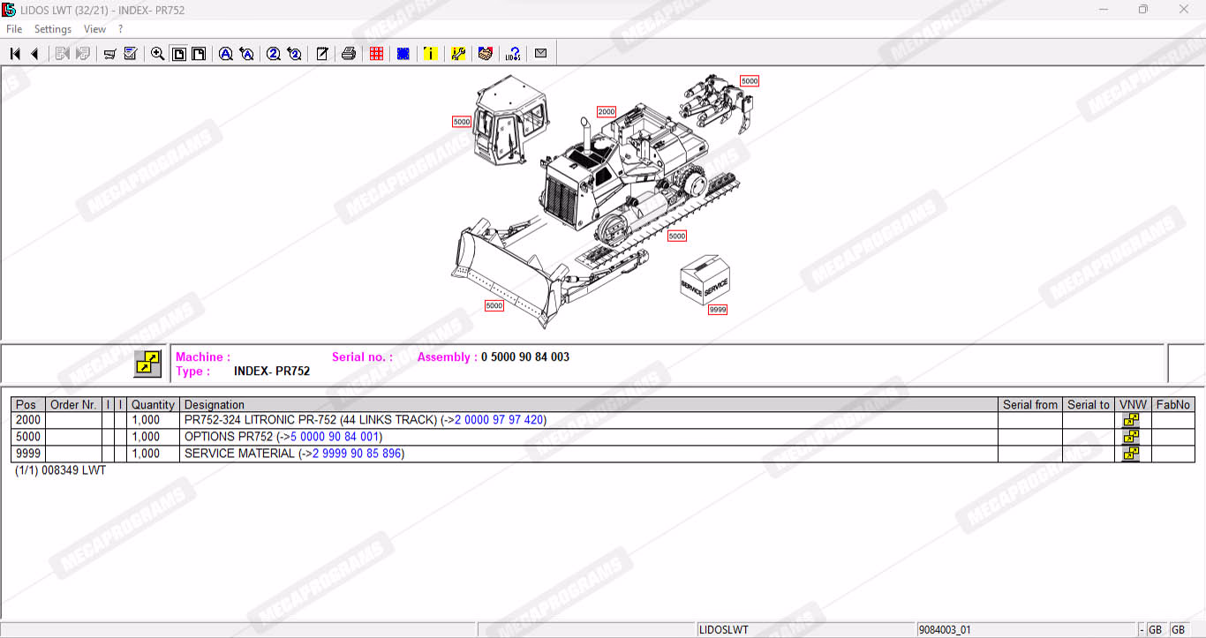Click the 5000 label below the blade

pyautogui.click(x=494, y=306)
